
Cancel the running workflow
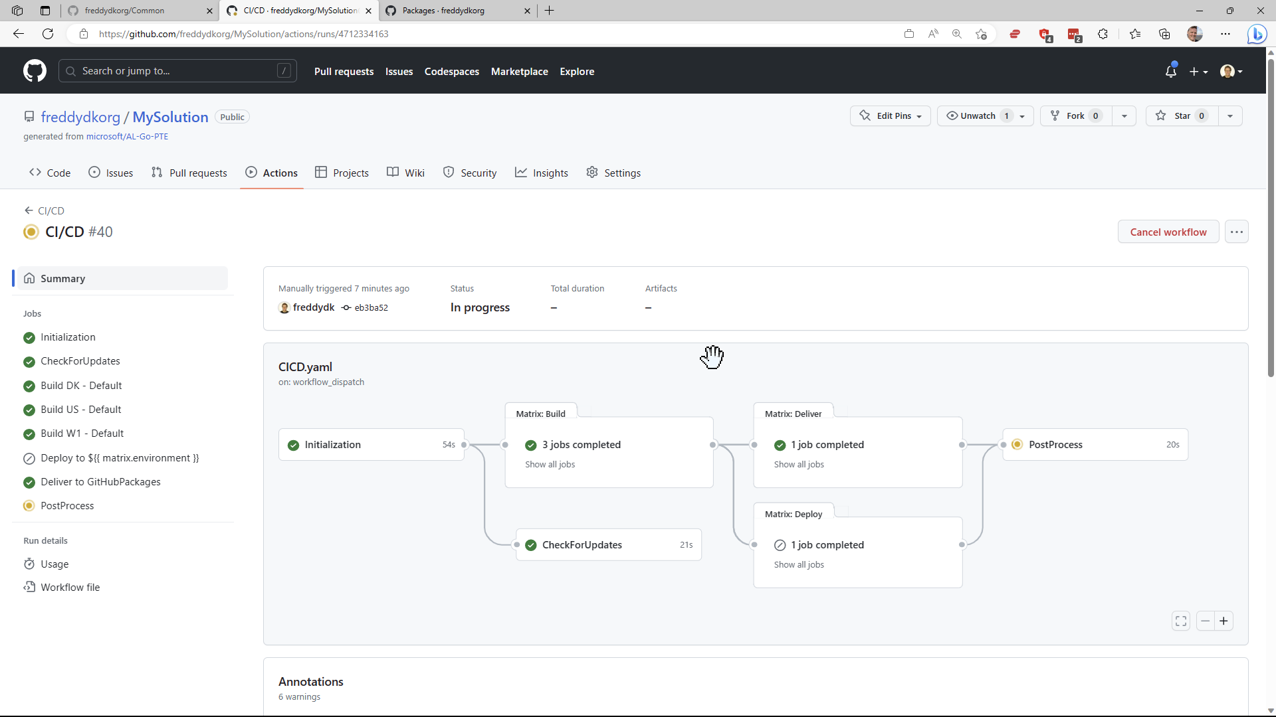[x=1168, y=232]
